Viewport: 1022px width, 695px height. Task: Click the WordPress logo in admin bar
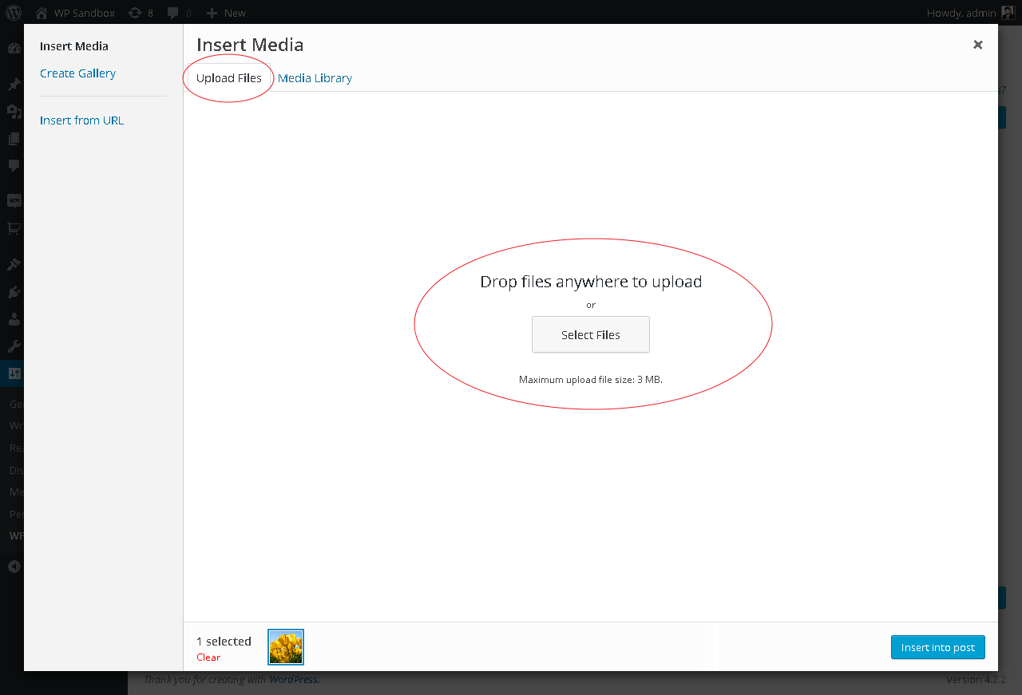[13, 13]
